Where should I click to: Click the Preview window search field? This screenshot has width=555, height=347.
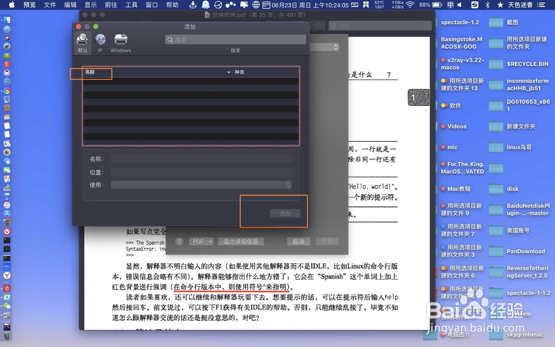coord(380,26)
